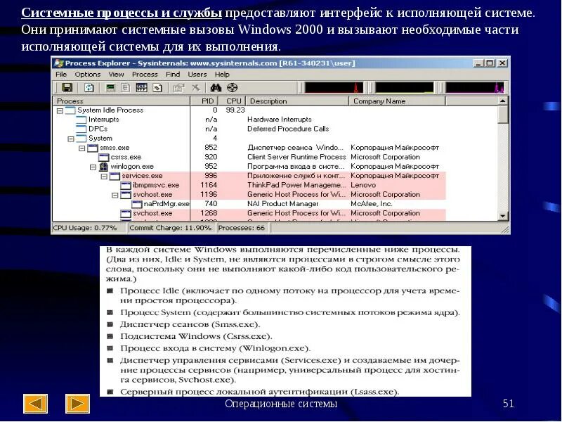The image size is (562, 422).
Task: Click the I/O history graph with purple spikes
Action: point(475,87)
